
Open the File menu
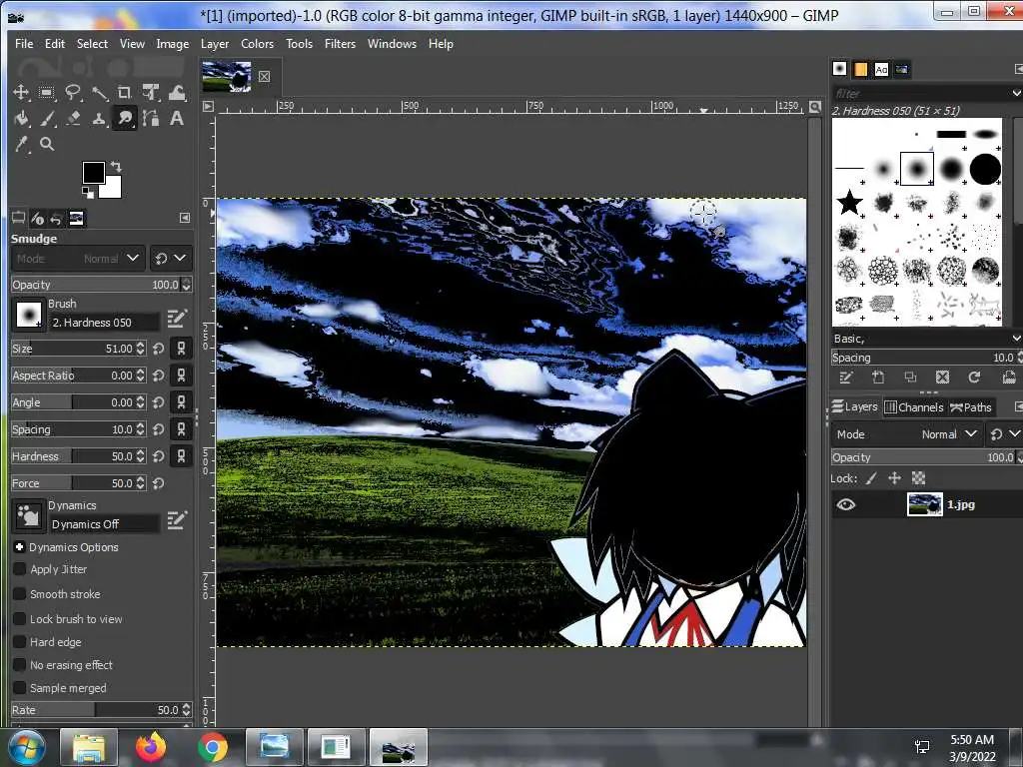pyautogui.click(x=24, y=44)
